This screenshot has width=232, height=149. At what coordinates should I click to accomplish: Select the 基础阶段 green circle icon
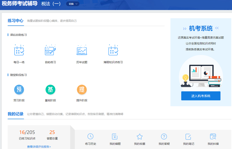(x=50, y=90)
